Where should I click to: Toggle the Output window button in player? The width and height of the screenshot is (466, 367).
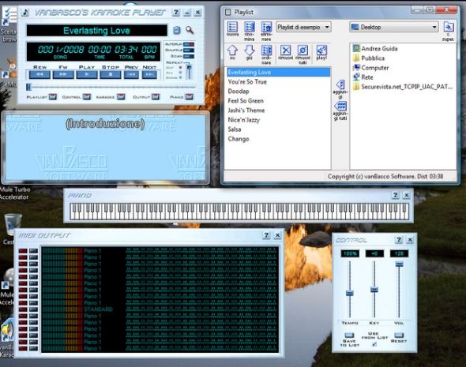(156, 97)
